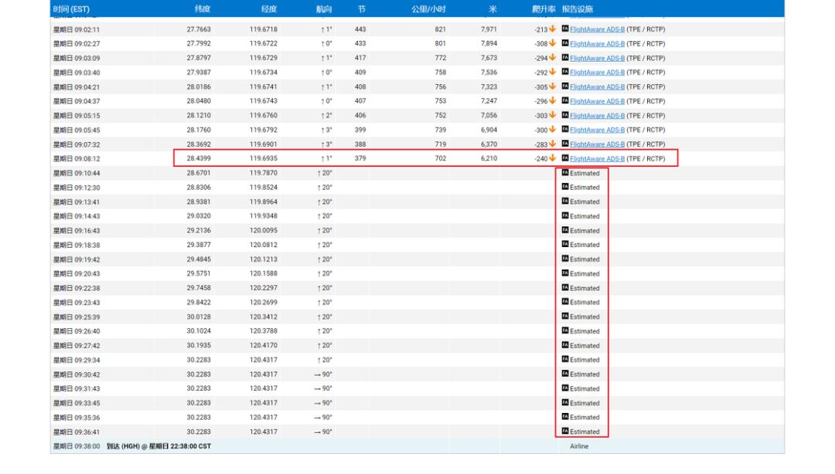This screenshot has width=835, height=474.
Task: Click the FA icon in the 09:02:11 row
Action: [565, 29]
